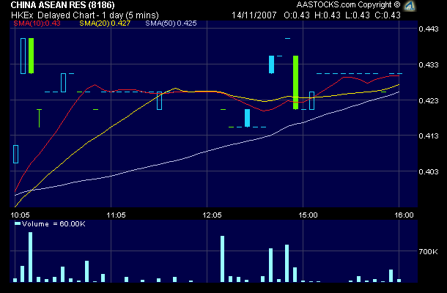447x293 pixels.
Task: Click the yellow SMA(20) 0.427 legend
Action: [105, 23]
